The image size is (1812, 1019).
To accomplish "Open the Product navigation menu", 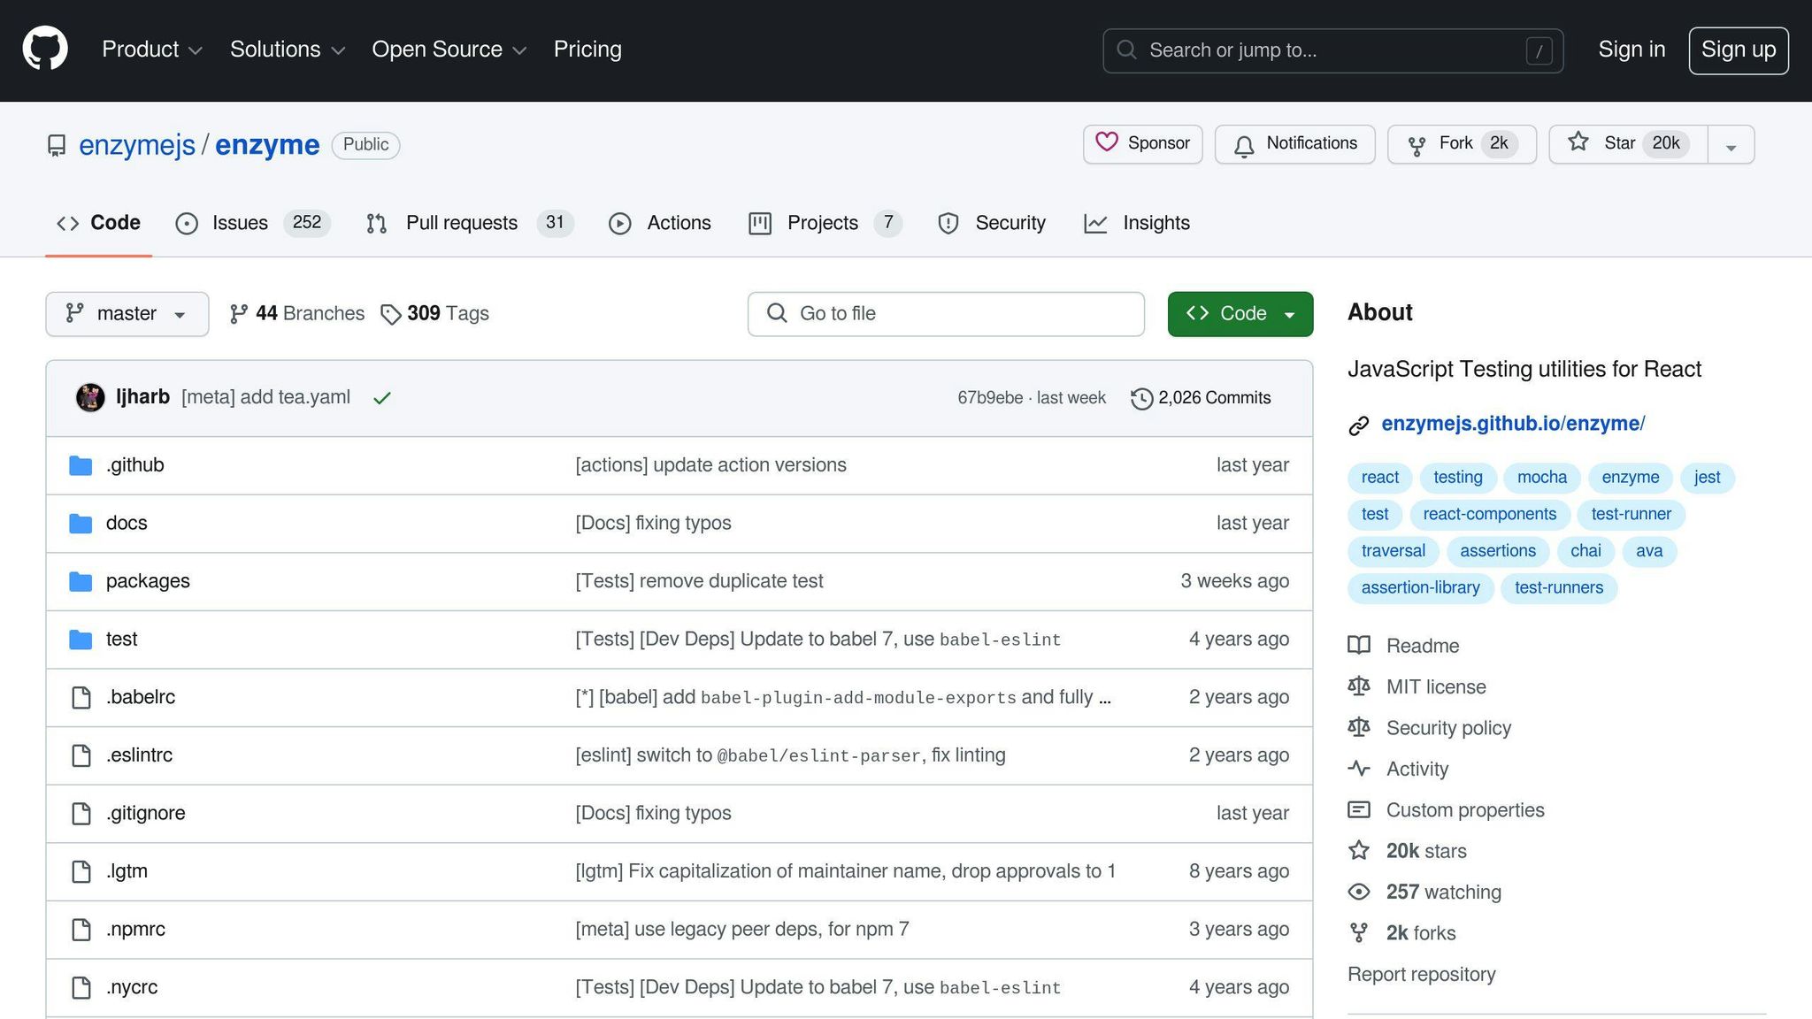I will coord(152,50).
